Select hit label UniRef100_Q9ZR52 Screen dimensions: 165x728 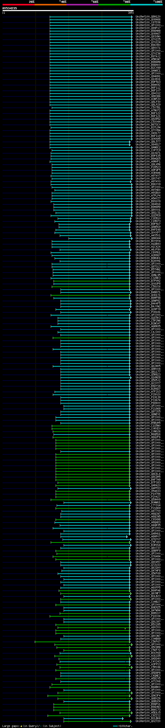coord(148,119)
